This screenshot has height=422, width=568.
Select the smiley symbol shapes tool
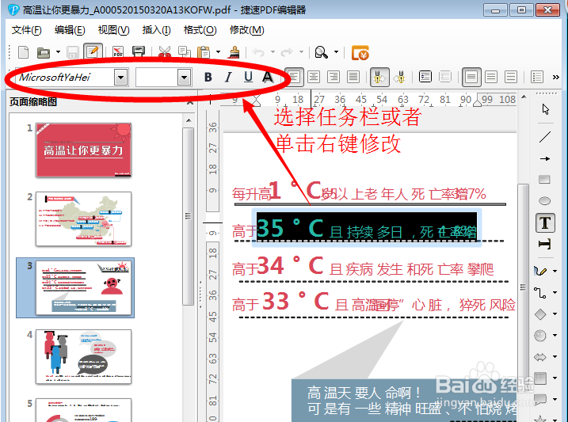point(540,336)
